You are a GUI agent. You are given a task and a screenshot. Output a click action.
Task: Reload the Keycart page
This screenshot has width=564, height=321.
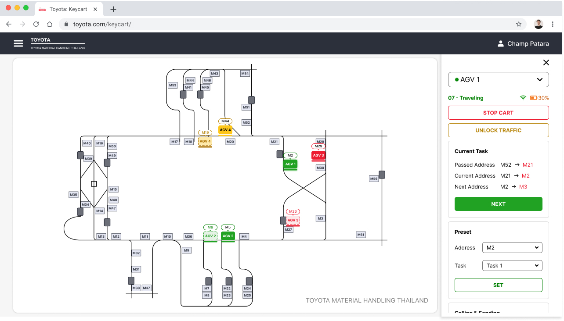36,24
